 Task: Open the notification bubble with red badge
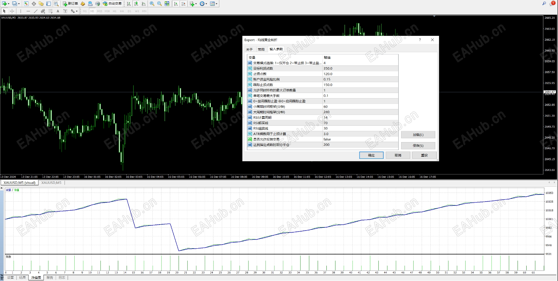[x=552, y=3]
